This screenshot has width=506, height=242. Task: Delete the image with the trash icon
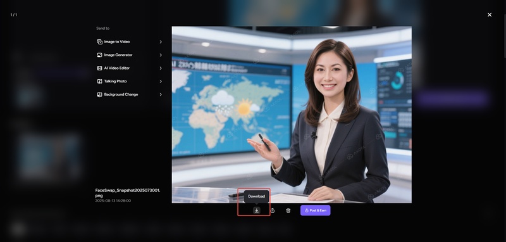tap(288, 211)
